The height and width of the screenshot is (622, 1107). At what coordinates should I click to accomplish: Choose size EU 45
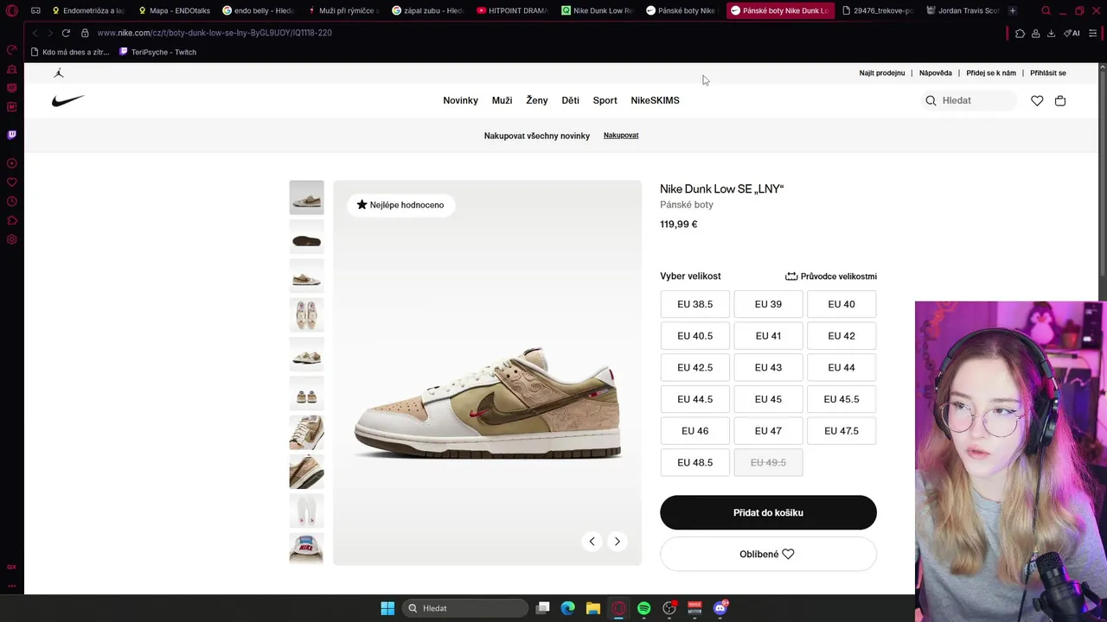coord(768,399)
